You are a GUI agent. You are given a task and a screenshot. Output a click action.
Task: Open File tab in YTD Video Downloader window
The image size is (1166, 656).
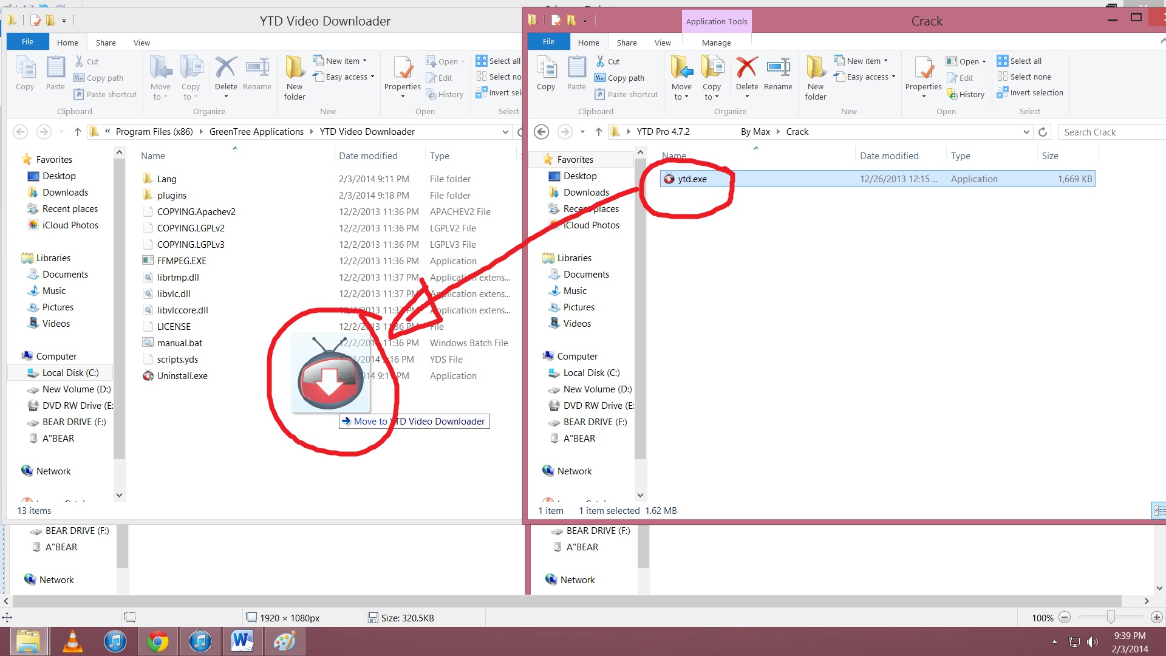27,41
